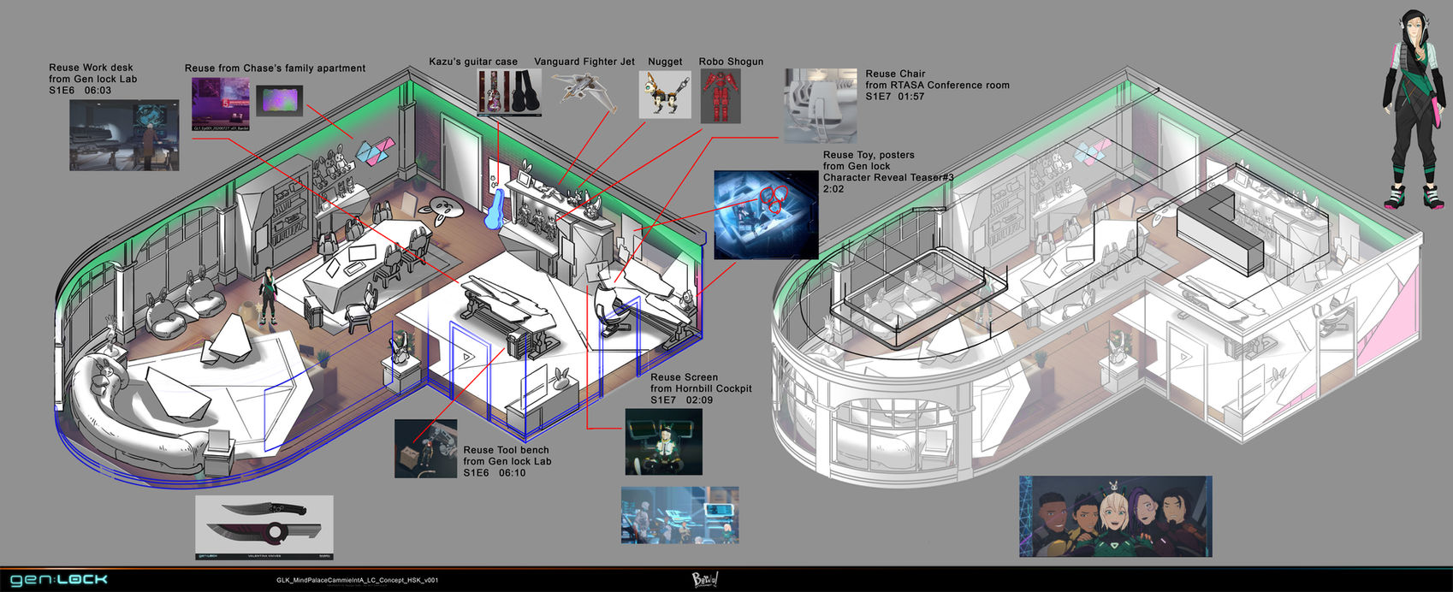
Task: Open the RTASA Conference room chair reference image
Action: tap(821, 105)
